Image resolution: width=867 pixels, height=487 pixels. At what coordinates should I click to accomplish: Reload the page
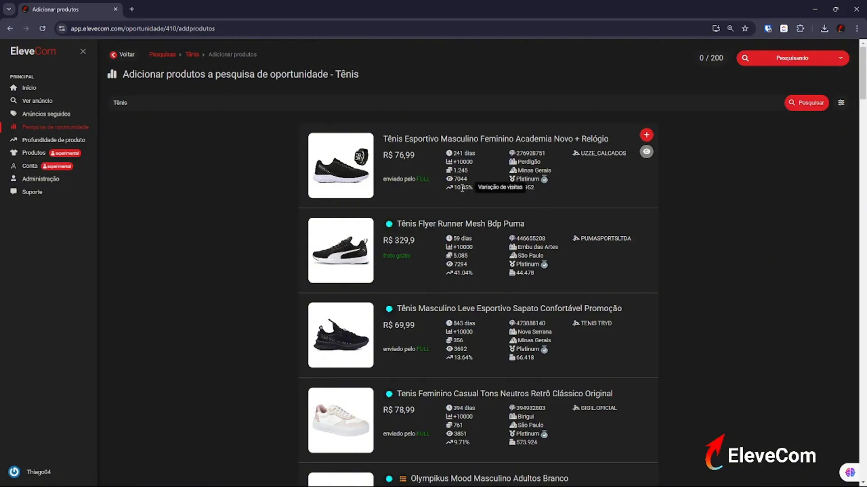tap(42, 28)
